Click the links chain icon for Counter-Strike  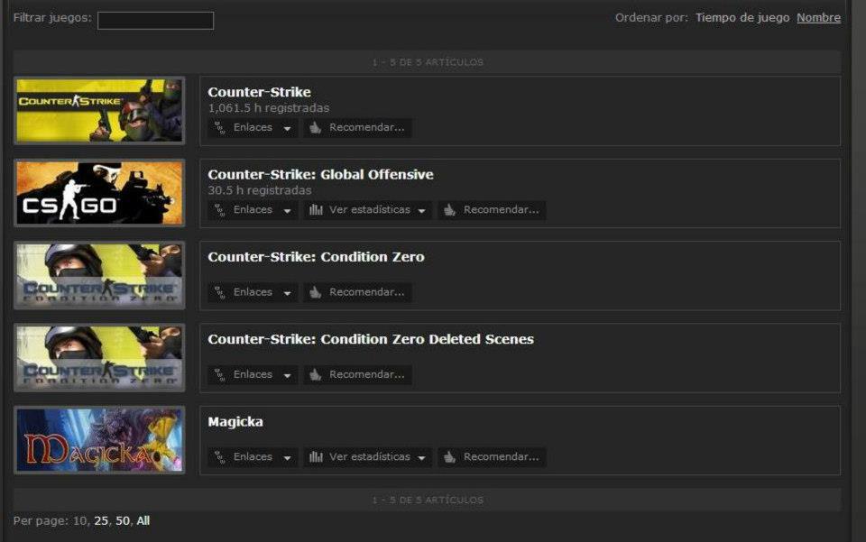[220, 128]
